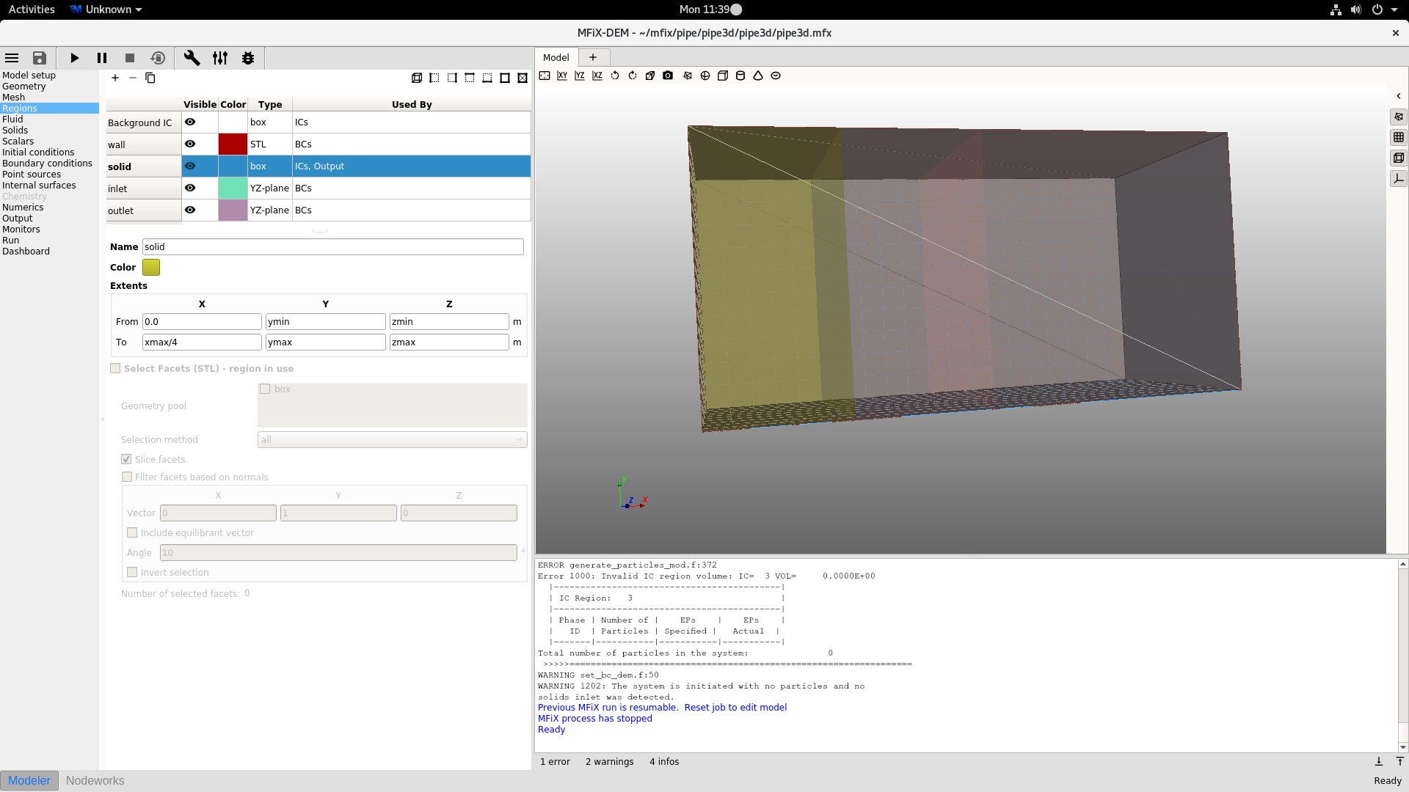The width and height of the screenshot is (1409, 792).
Task: Duplicate the selected region copy icon
Action: click(150, 78)
